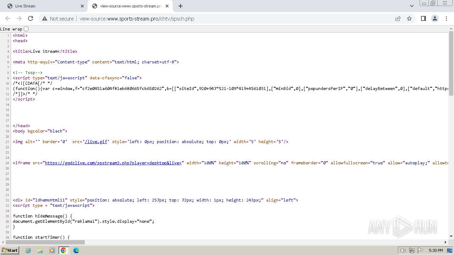454x255 pixels.
Task: Open File Explorer from taskbar
Action: click(40, 250)
